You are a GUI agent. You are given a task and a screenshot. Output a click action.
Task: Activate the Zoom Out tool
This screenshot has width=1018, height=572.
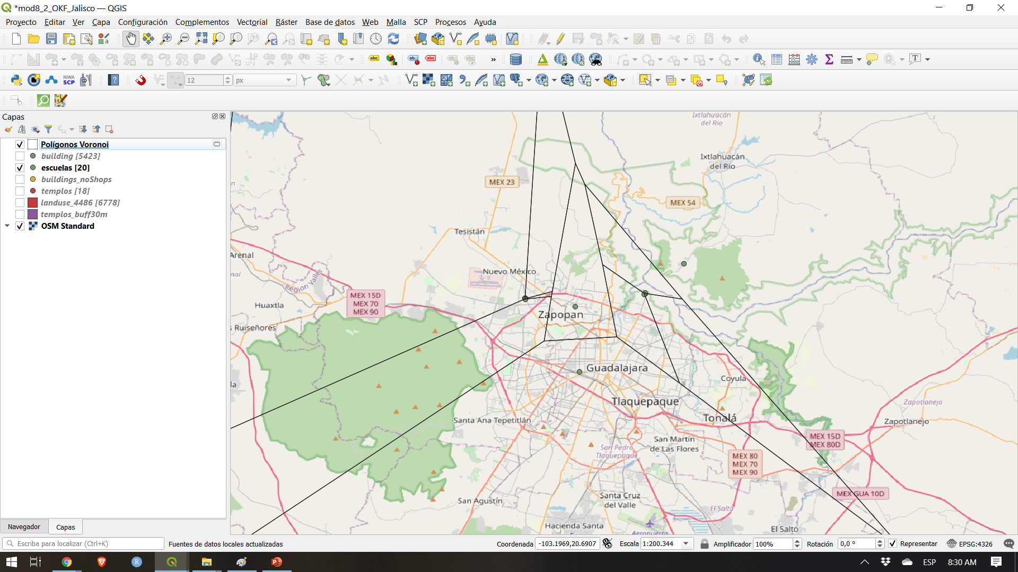183,39
